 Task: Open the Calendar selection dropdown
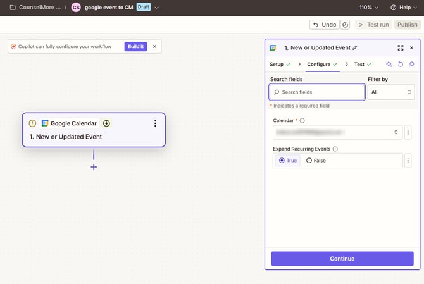tap(337, 132)
